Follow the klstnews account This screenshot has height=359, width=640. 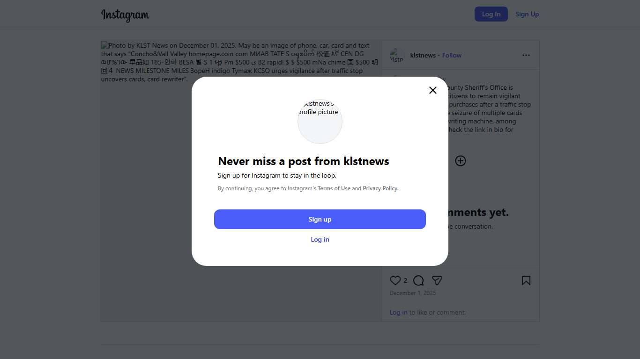pyautogui.click(x=452, y=55)
